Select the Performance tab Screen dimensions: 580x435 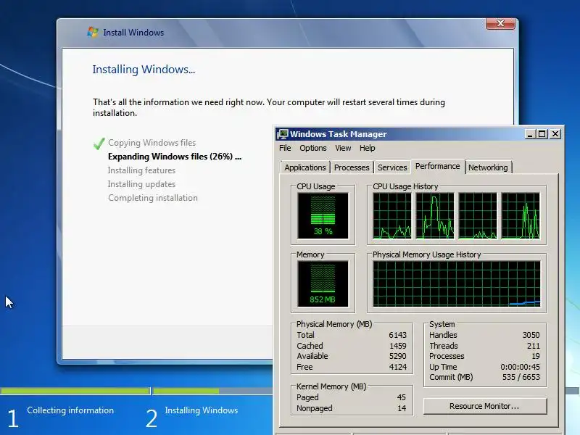click(438, 167)
